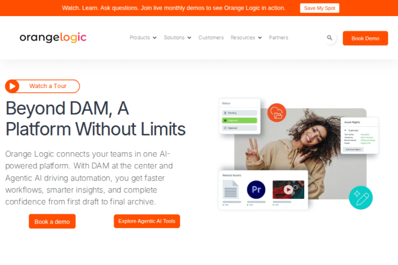Open the Partners menu item

278,38
